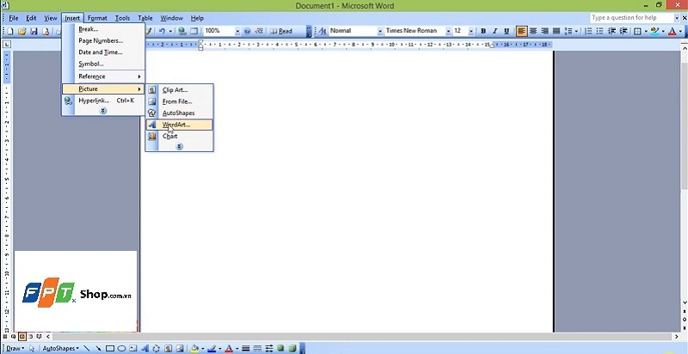Switch to Print Layout view button
The width and height of the screenshot is (688, 354).
[21, 337]
